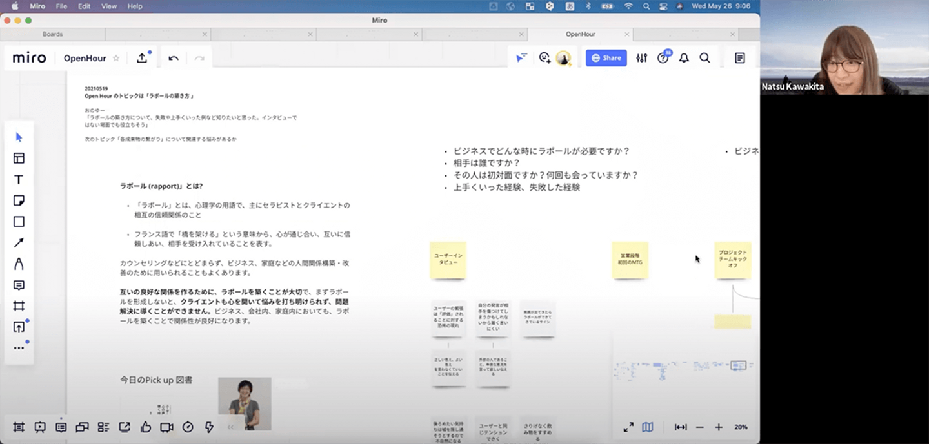Expand more tools with three dots
The image size is (929, 444).
tap(19, 348)
